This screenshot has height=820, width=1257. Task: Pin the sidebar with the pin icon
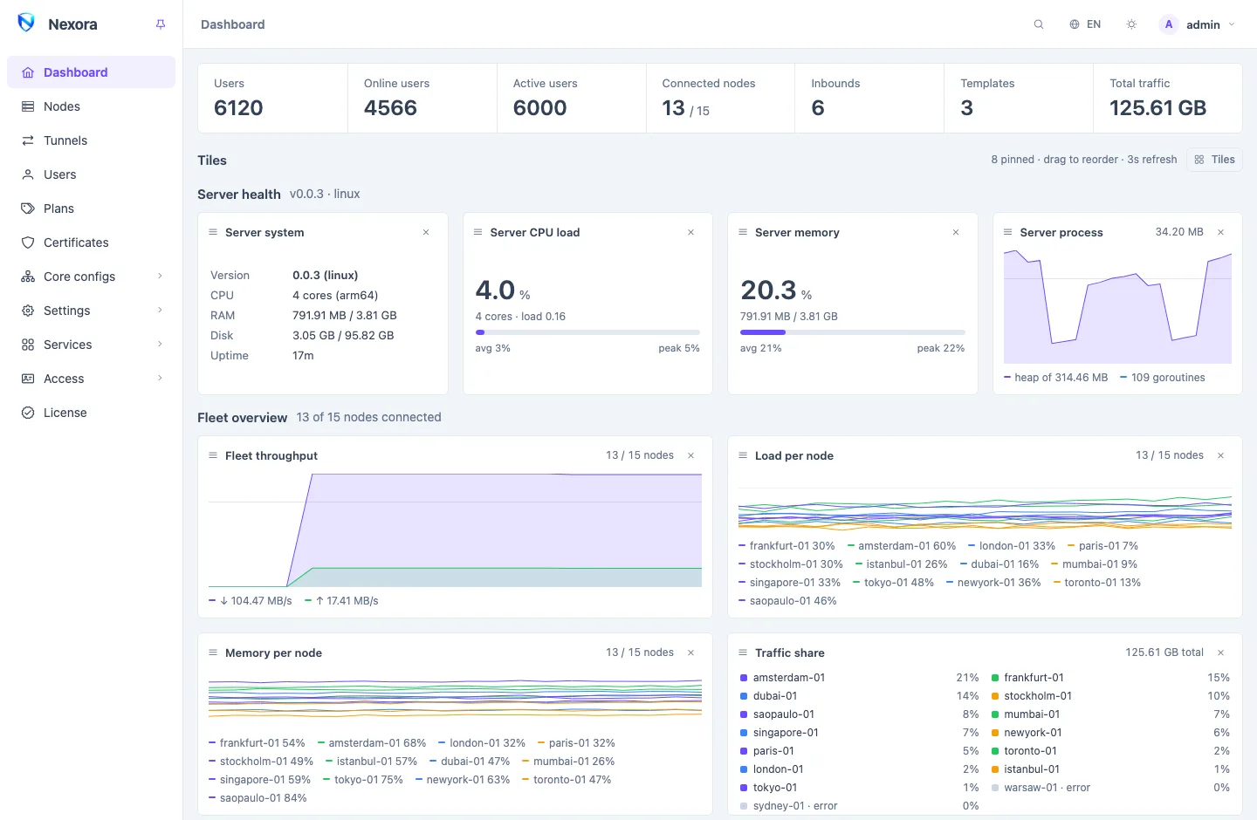point(161,24)
